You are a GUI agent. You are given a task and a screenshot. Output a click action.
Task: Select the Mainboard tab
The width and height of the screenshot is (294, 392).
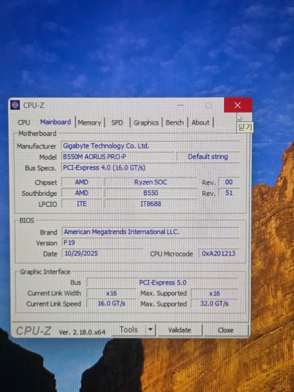(56, 122)
